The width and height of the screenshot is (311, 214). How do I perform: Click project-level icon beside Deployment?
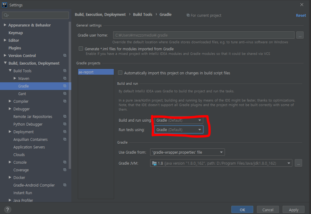(x=65, y=132)
